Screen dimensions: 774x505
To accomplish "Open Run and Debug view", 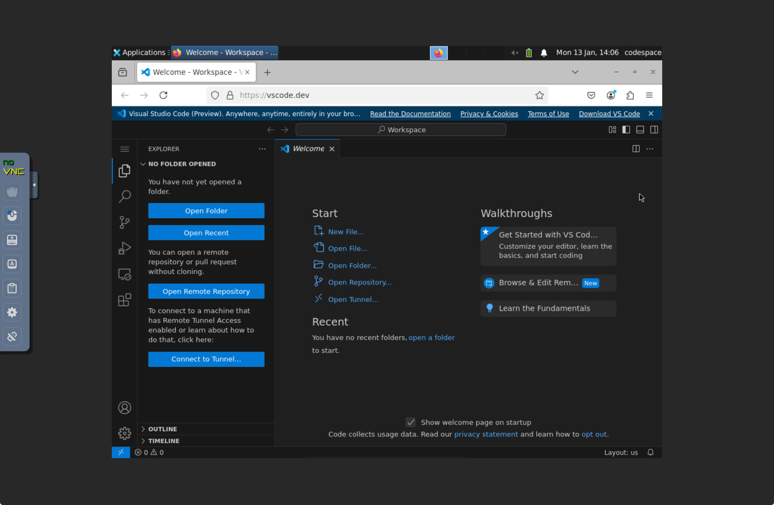I will (124, 248).
